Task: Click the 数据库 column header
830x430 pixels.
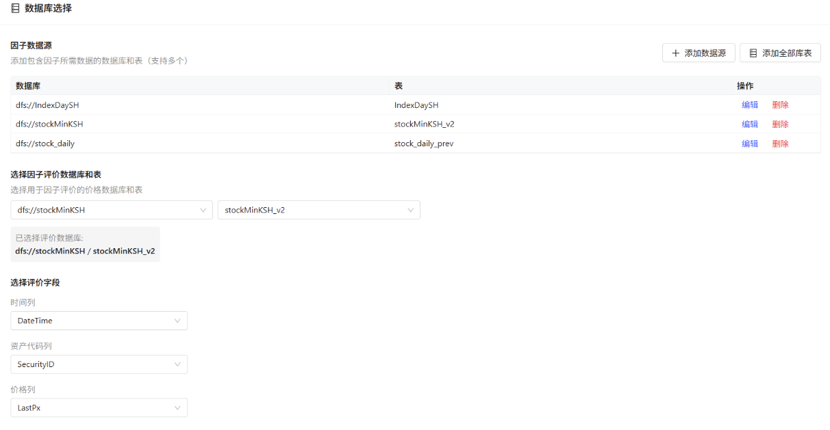Action: point(28,86)
